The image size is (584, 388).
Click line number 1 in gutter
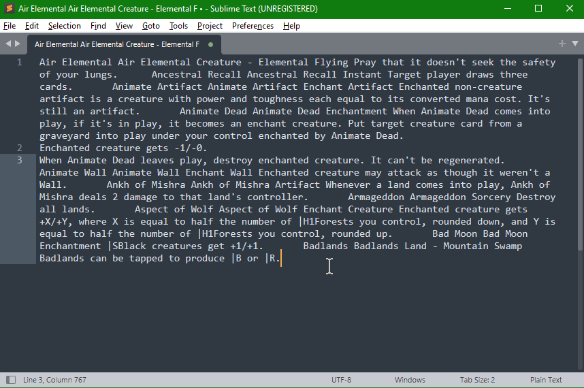tap(19, 62)
